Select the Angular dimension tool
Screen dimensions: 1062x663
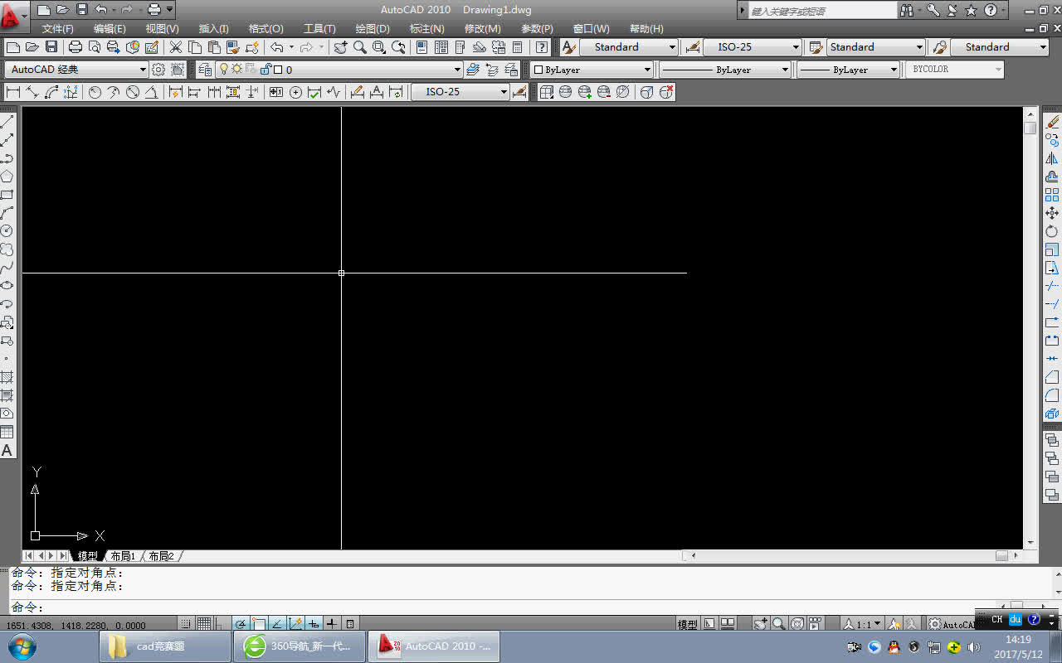click(151, 92)
